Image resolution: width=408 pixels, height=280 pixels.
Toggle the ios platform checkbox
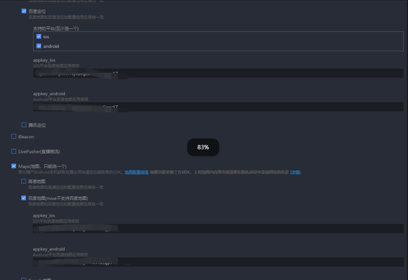pyautogui.click(x=39, y=36)
